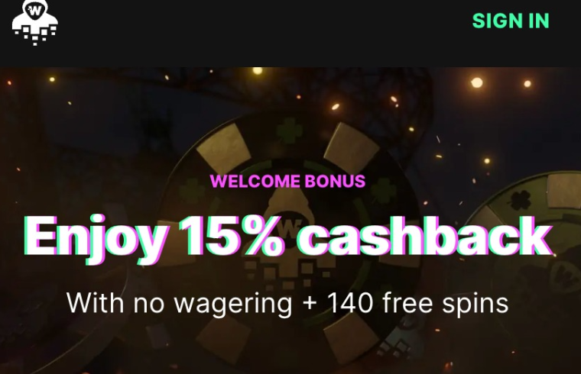581x374 pixels.
Task: Click large glowing orb below SIGN IN
Action: [477, 82]
